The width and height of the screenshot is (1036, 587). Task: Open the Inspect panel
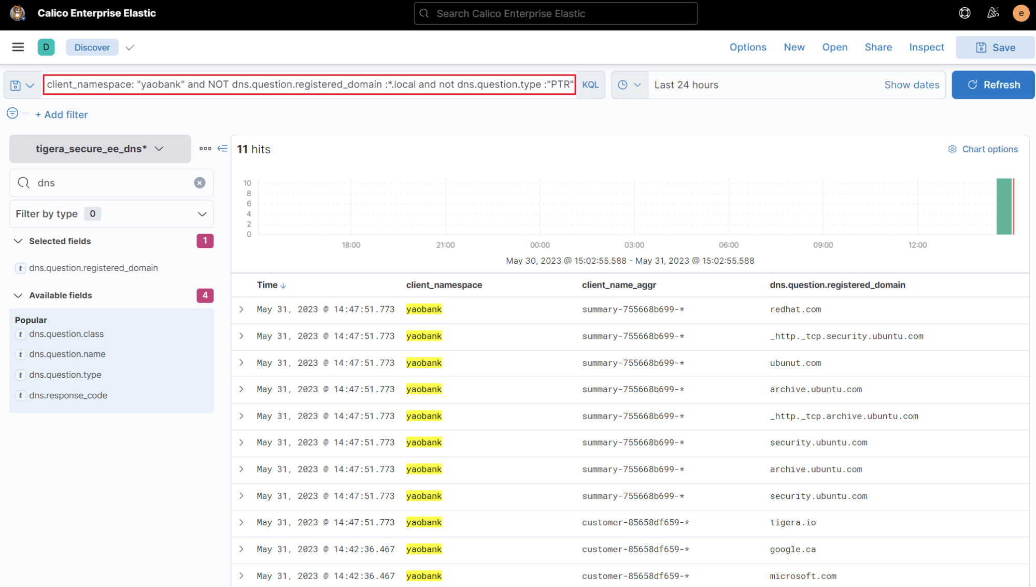click(927, 47)
